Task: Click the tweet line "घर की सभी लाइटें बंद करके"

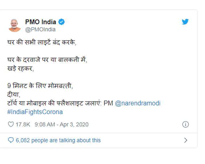Action: pos(42,42)
